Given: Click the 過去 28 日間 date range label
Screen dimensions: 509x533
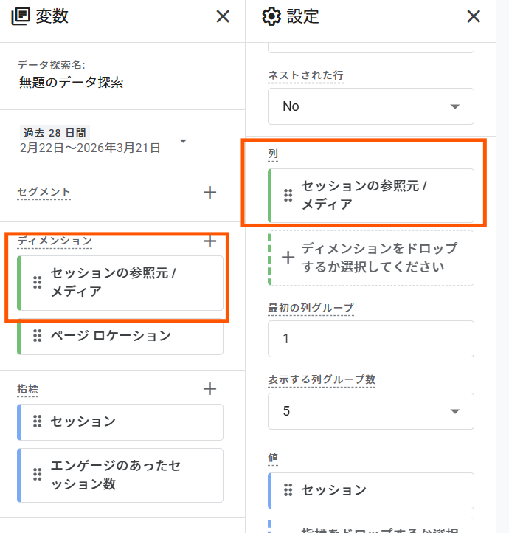Looking at the screenshot, I should (55, 133).
